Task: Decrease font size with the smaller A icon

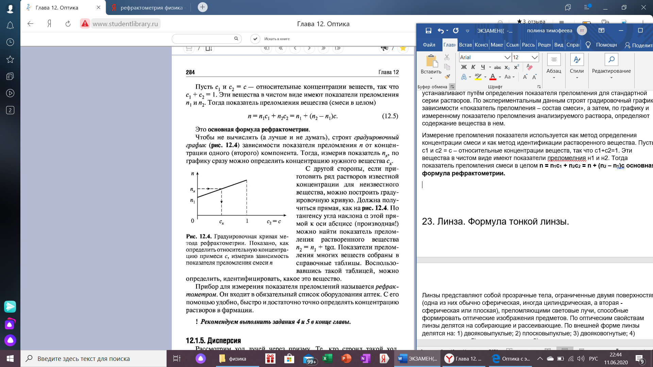Action: [x=534, y=77]
